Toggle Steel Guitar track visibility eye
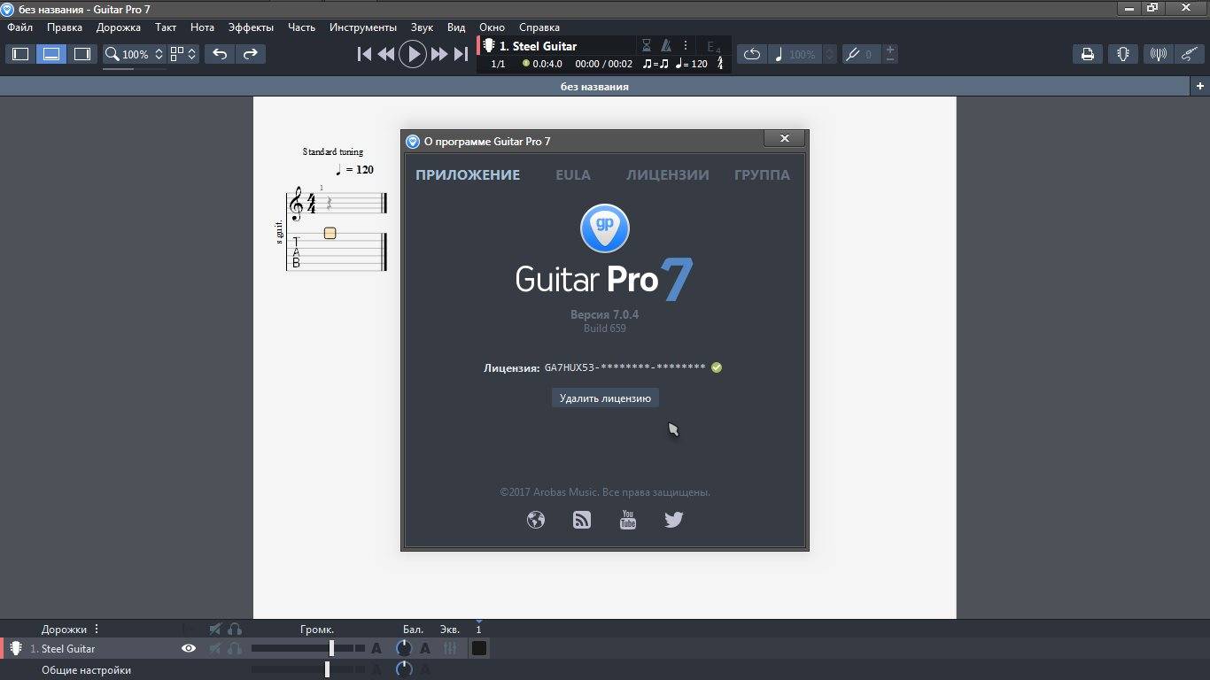 (x=189, y=649)
